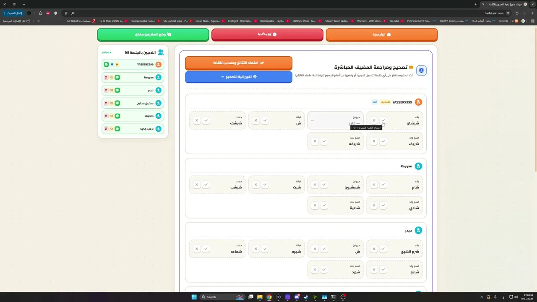Open Discord from the taskbar
This screenshot has width=537, height=302.
click(x=297, y=297)
